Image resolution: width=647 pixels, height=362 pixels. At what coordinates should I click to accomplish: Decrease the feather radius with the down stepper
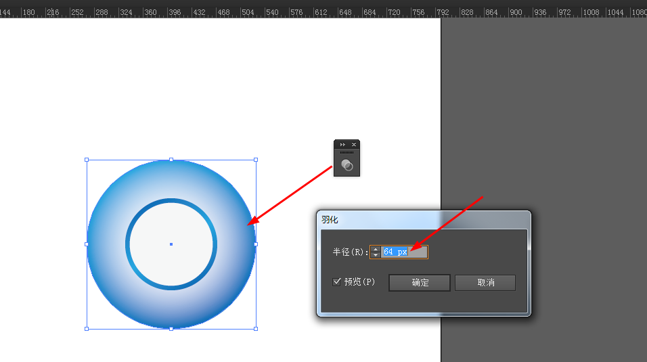[376, 255]
